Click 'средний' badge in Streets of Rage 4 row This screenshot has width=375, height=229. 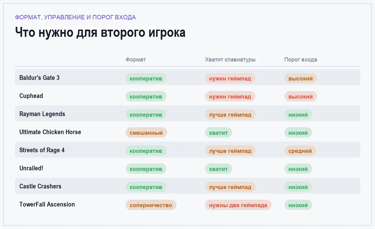[x=300, y=151]
